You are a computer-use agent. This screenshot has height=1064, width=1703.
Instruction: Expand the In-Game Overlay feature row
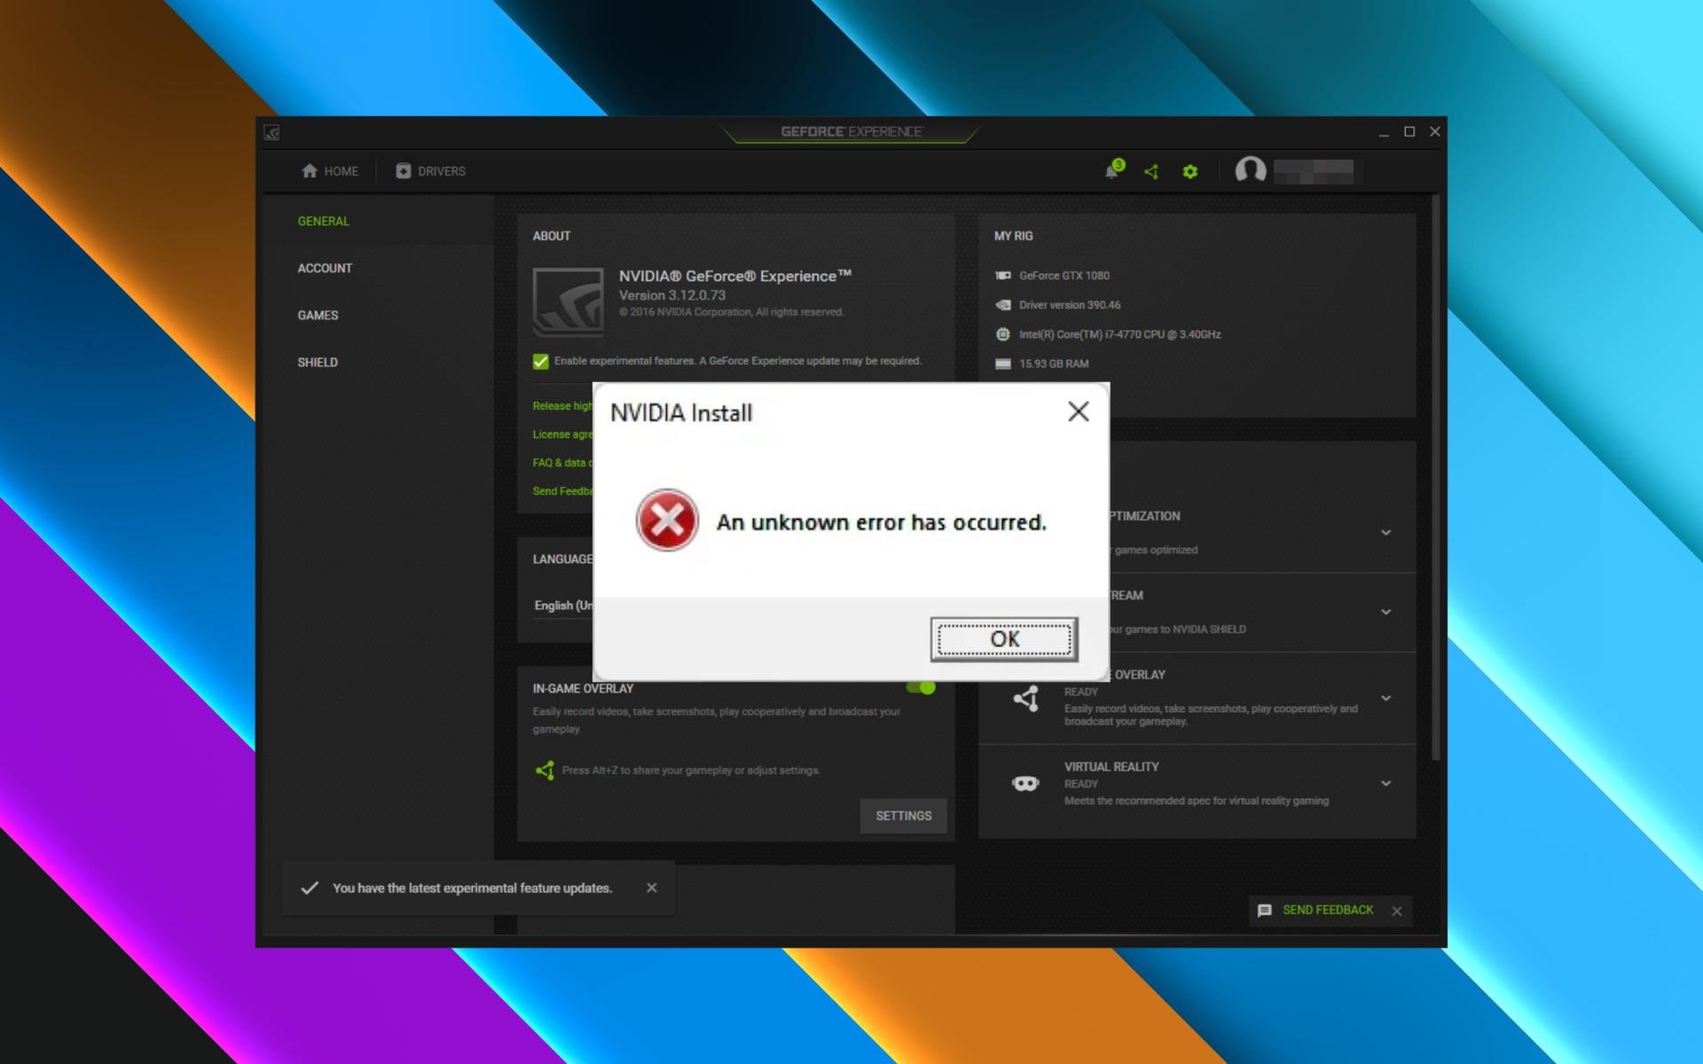(1385, 699)
